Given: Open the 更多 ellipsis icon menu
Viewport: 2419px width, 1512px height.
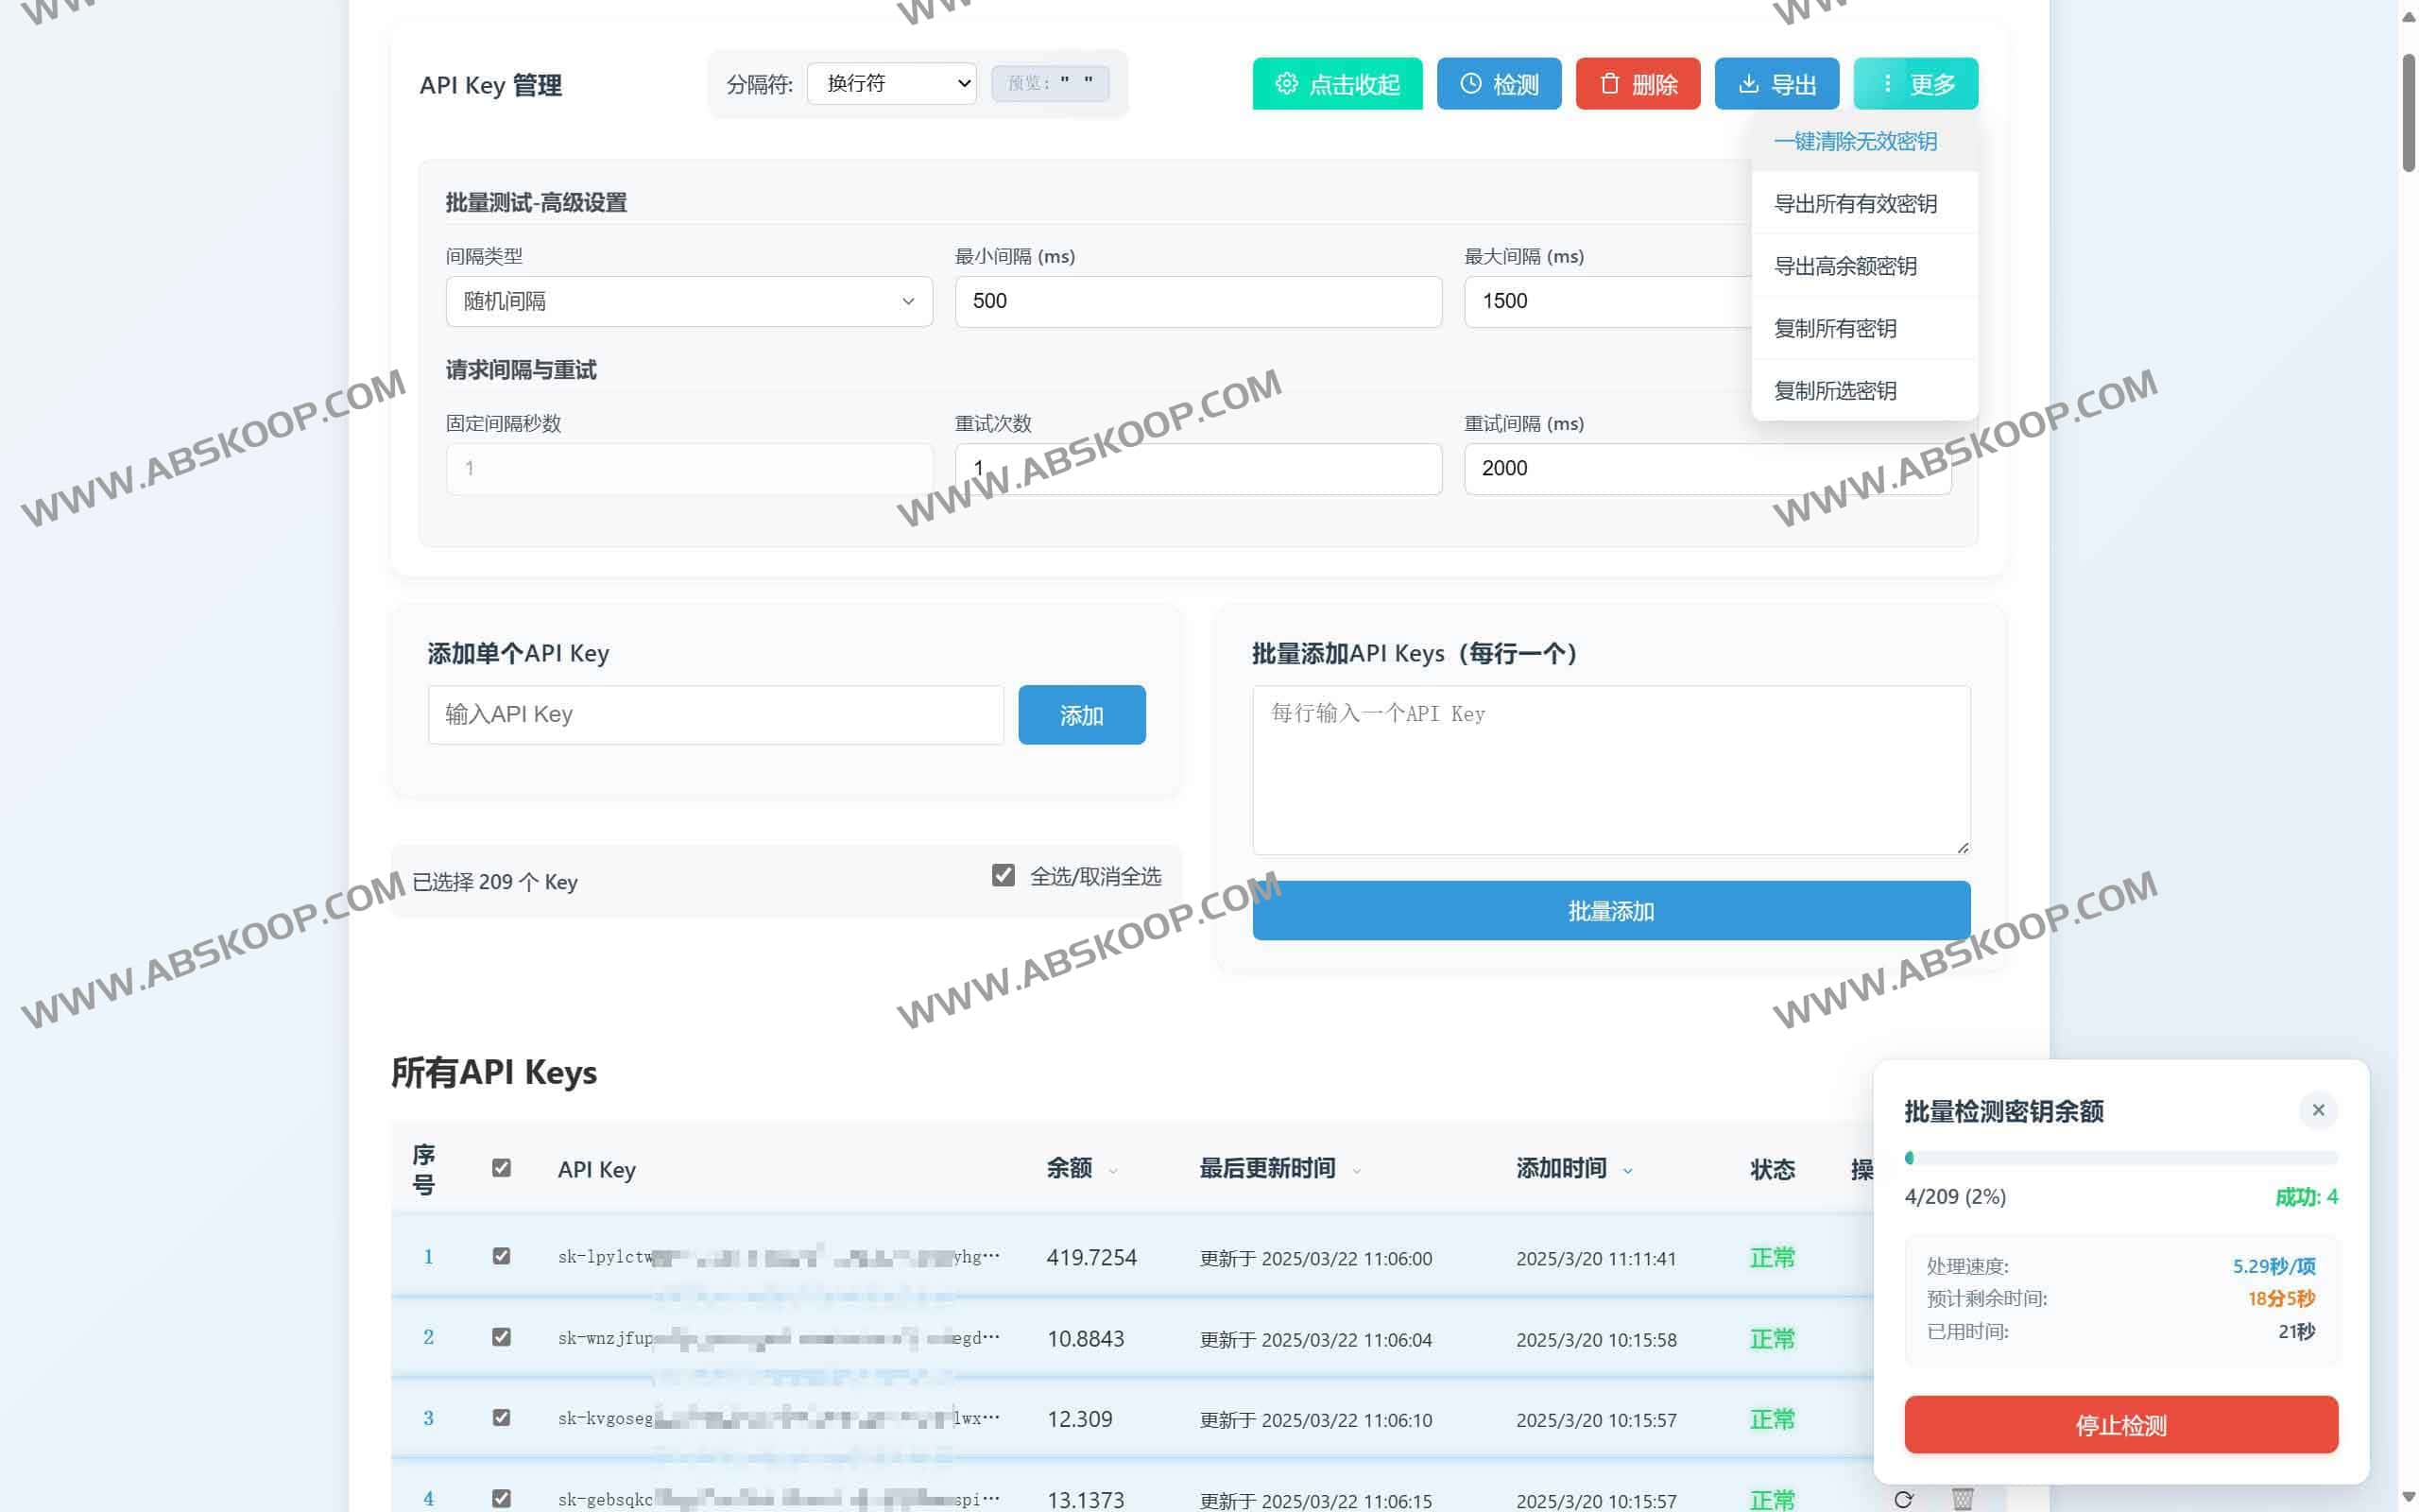Looking at the screenshot, I should coord(1887,84).
